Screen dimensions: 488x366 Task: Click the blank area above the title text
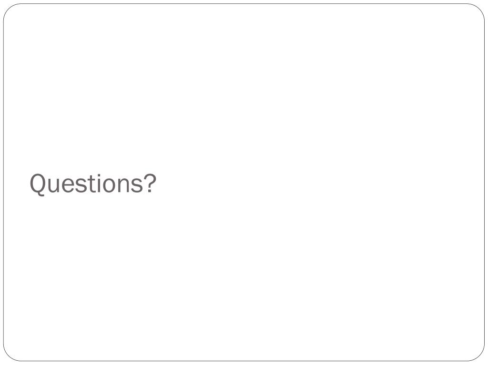(244, 87)
